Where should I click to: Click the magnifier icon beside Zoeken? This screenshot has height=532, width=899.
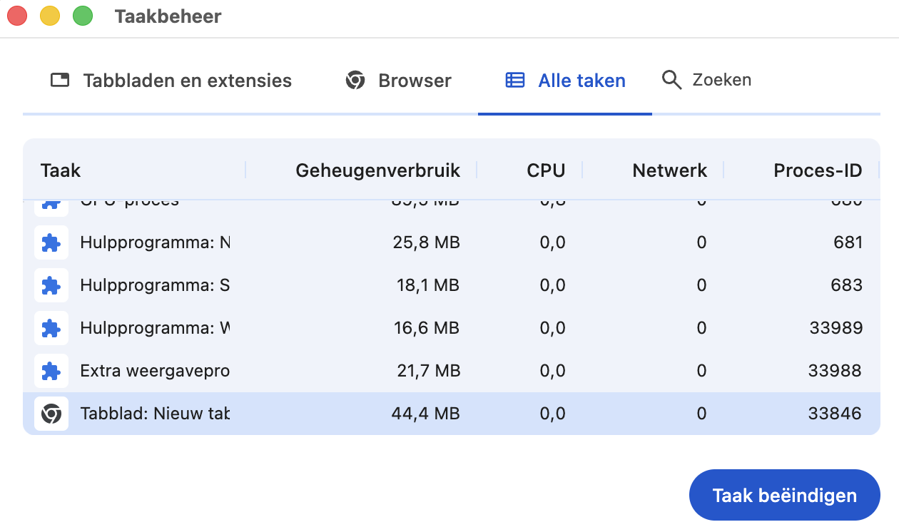click(671, 79)
